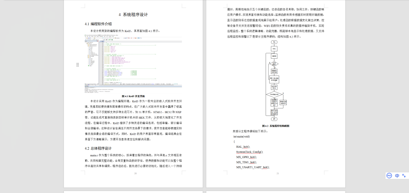Open the iFly input method logo menu
This screenshot has height=193, width=409.
coord(389,176)
